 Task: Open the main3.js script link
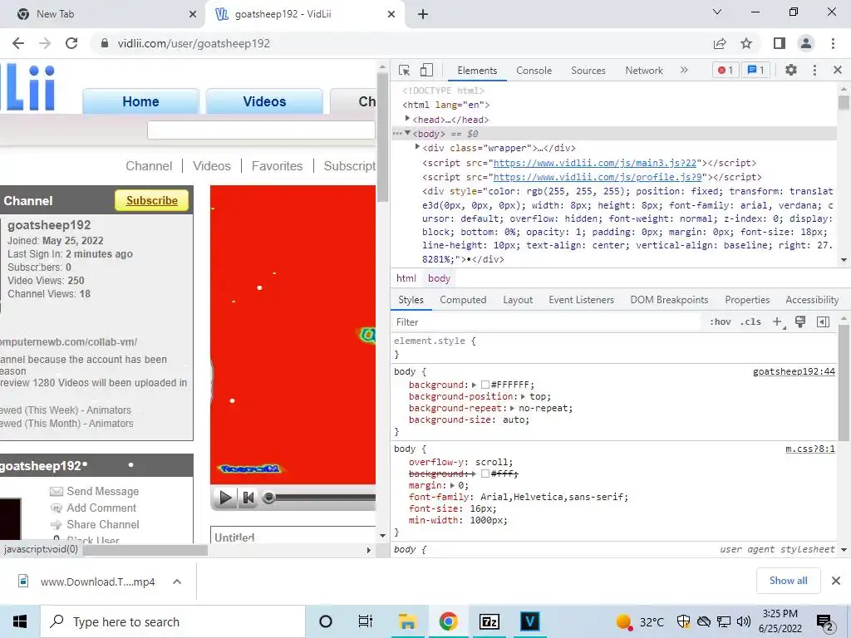(595, 163)
